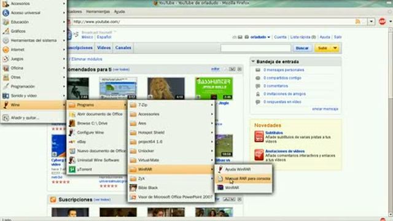This screenshot has width=393, height=221.
Task: Expand the Programs submenu arrow
Action: pos(125,105)
